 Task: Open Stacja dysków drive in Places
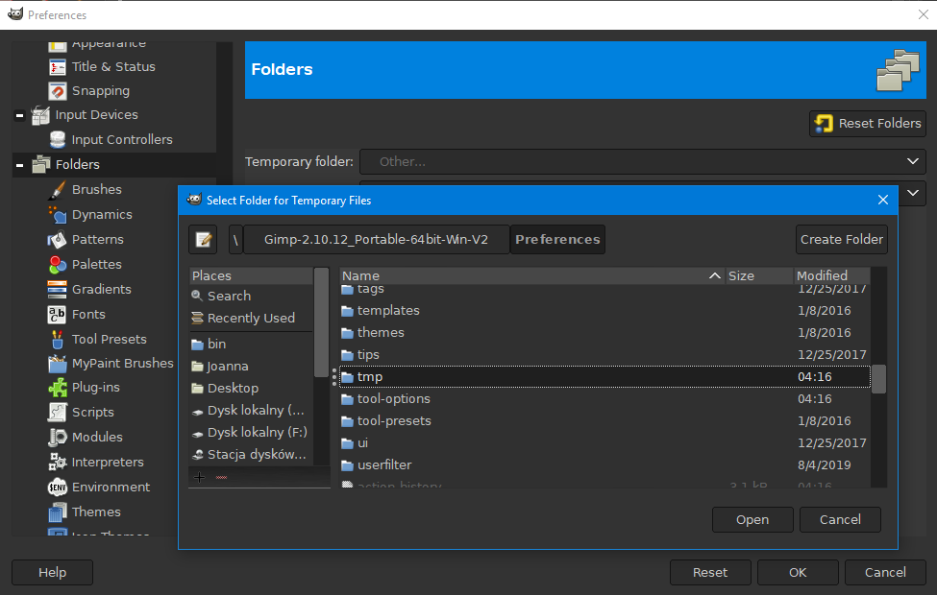(251, 455)
